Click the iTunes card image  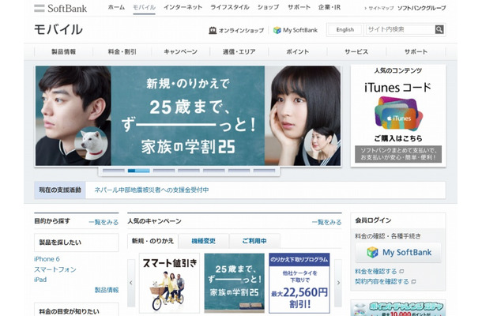pyautogui.click(x=398, y=113)
